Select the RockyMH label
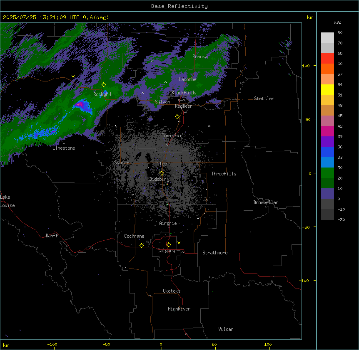 pyautogui.click(x=102, y=94)
